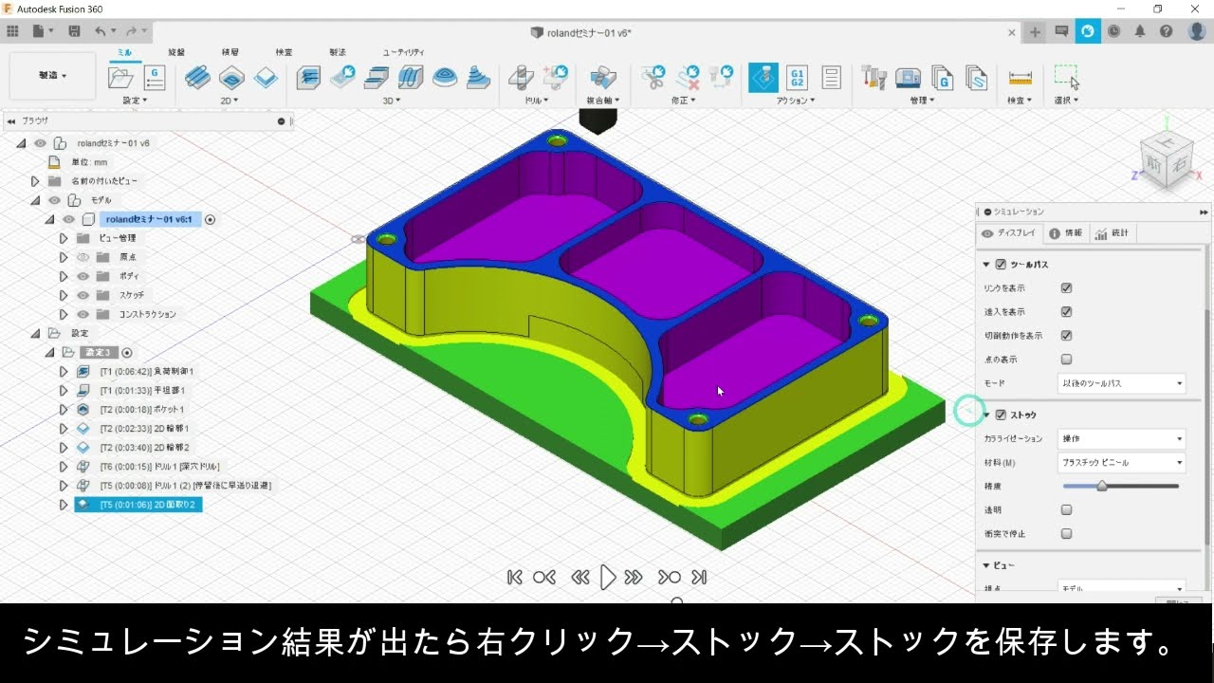
Task: Open the tool library icon
Action: coord(874,78)
